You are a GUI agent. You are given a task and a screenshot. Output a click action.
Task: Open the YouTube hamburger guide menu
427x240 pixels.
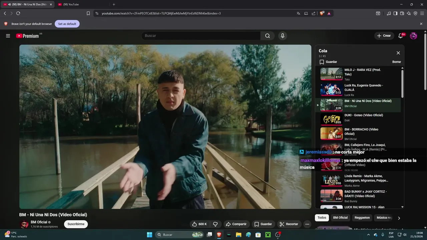point(8,36)
